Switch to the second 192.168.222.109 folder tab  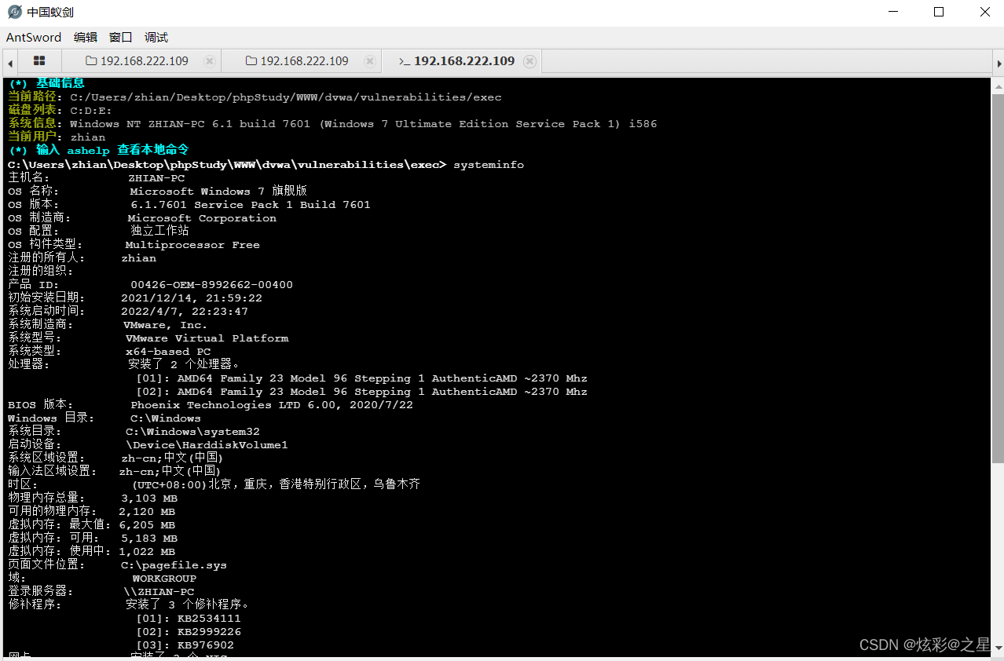297,61
